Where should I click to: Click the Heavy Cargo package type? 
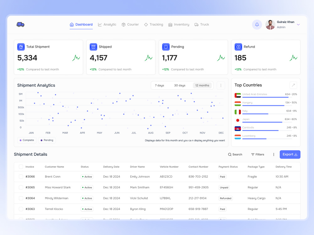pyautogui.click(x=257, y=198)
